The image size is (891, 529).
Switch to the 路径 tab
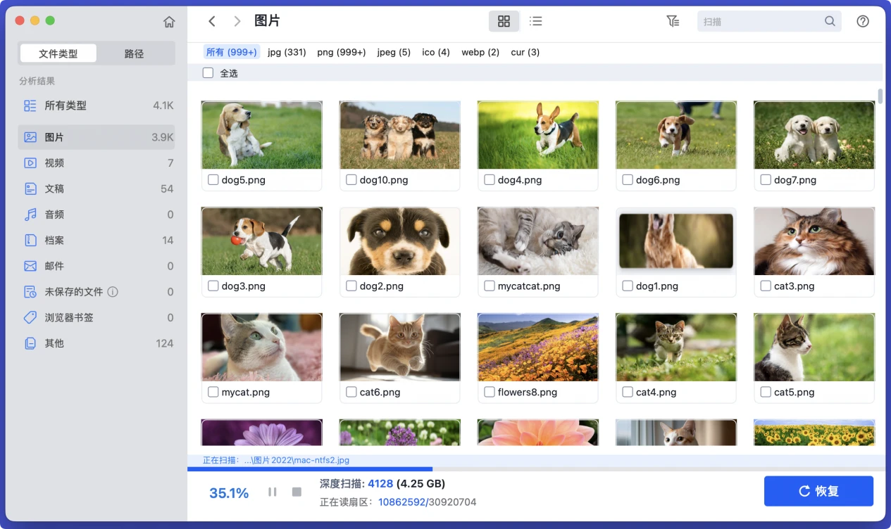(x=135, y=53)
